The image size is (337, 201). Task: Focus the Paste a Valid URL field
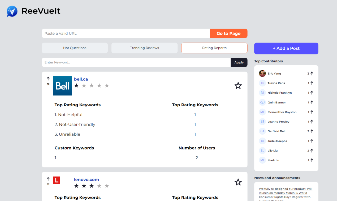pyautogui.click(x=126, y=33)
